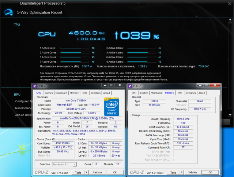Maximize the left CPU-Z window
234x177 pixels.
tap(111, 85)
